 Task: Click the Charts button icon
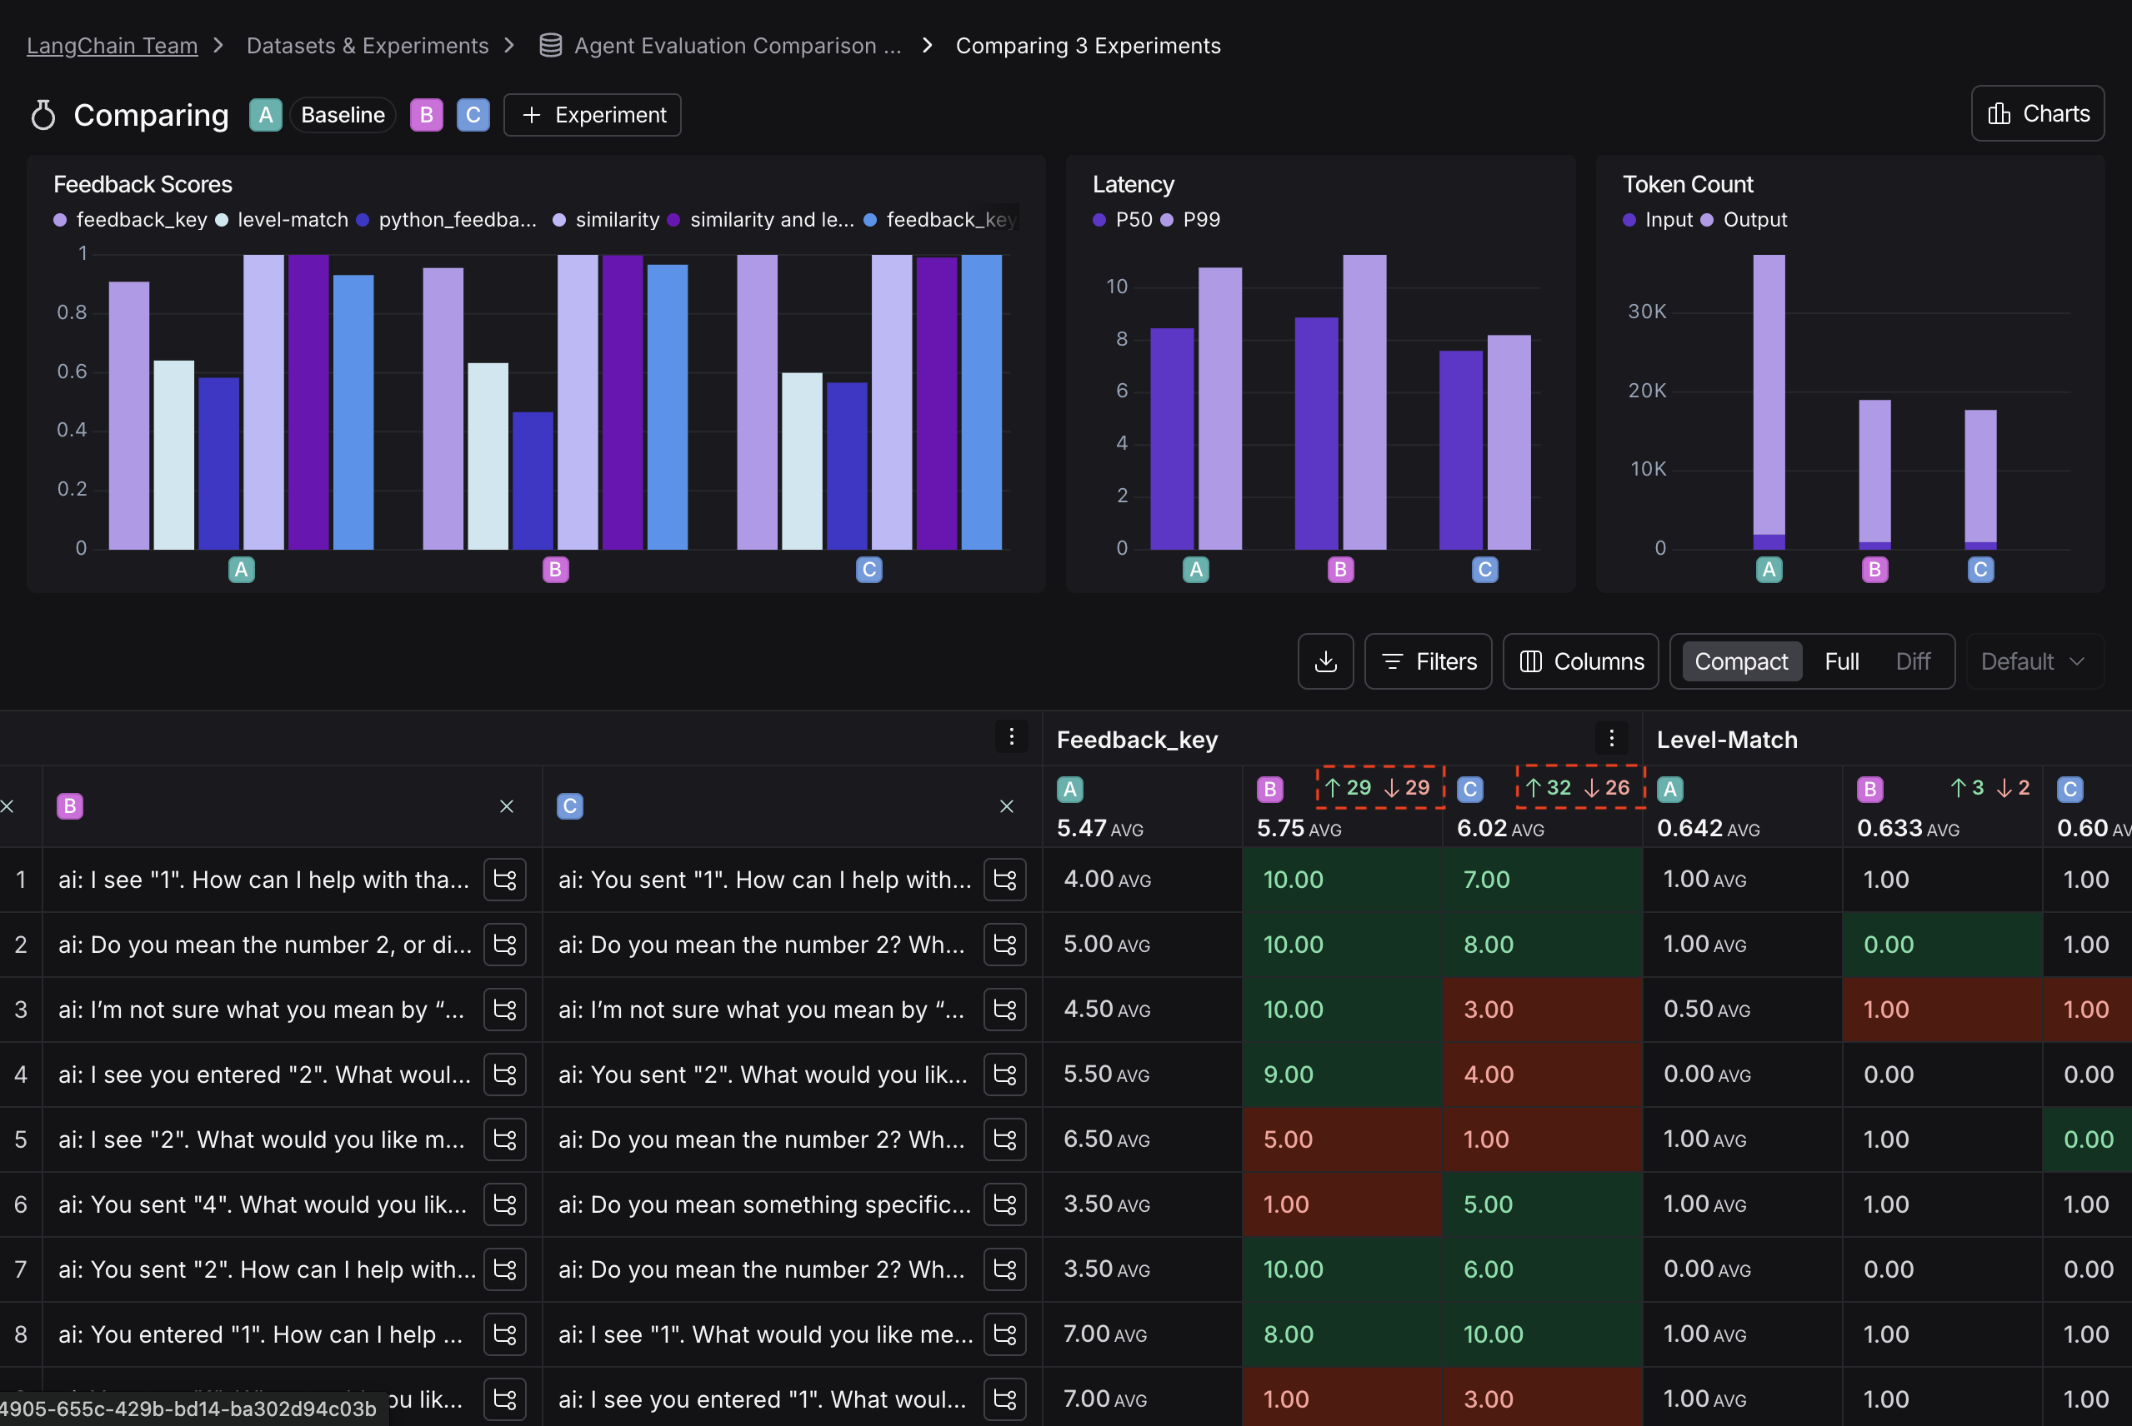click(1999, 112)
